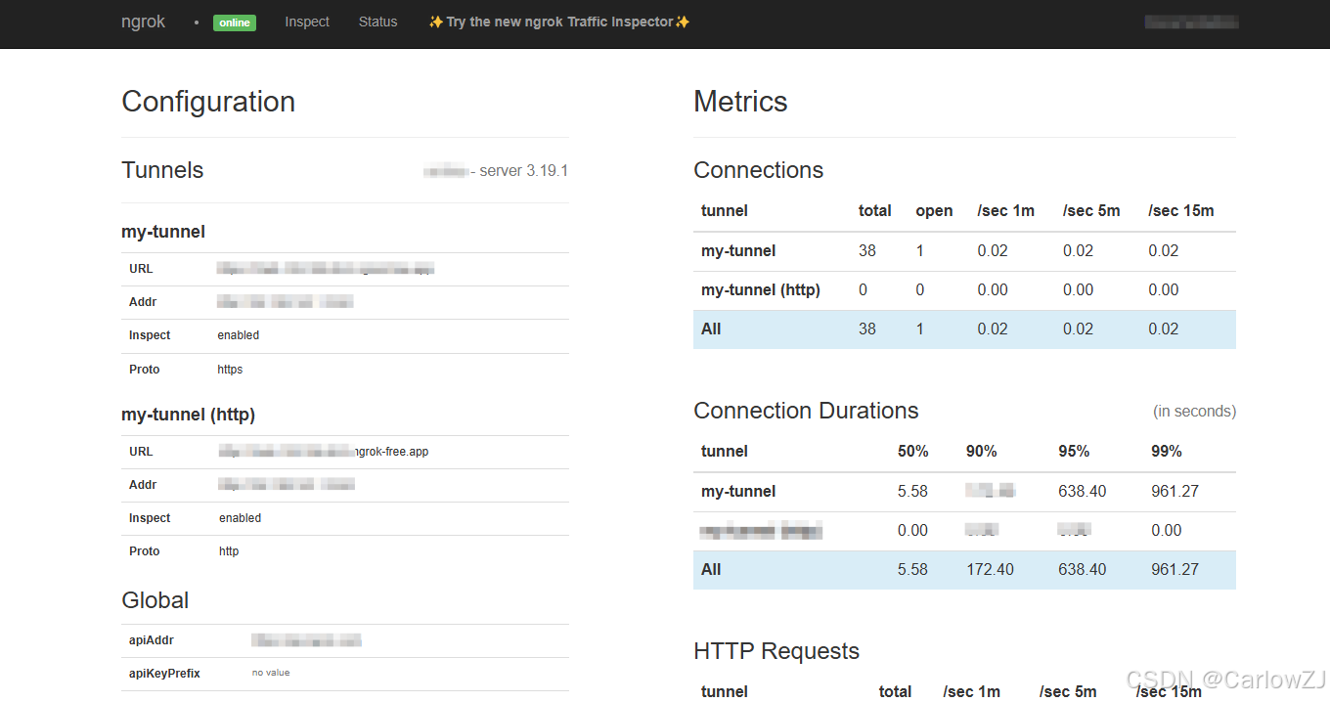
Task: Select the HTTP Requests section heading
Action: [x=776, y=651]
